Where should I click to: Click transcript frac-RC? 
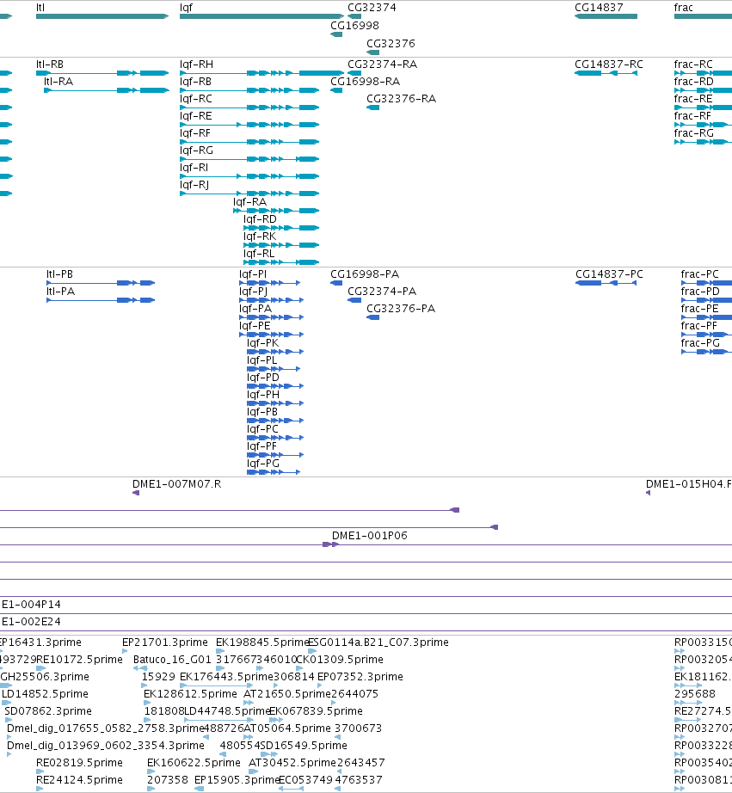(693, 65)
